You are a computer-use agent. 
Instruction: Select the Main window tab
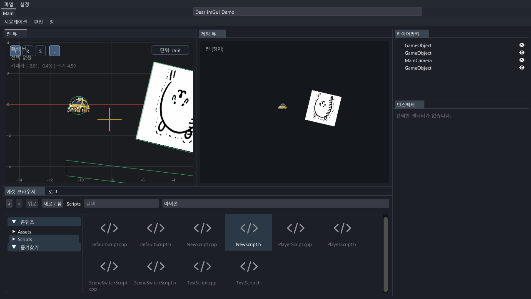click(x=8, y=13)
